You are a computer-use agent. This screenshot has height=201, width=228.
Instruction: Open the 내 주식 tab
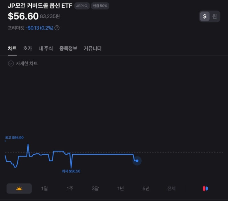pos(45,48)
